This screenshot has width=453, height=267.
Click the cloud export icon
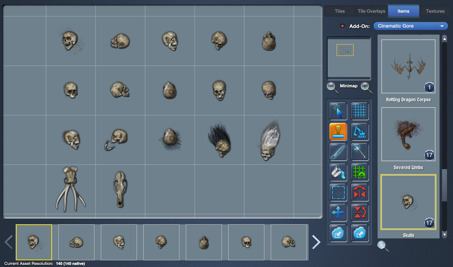(x=360, y=233)
